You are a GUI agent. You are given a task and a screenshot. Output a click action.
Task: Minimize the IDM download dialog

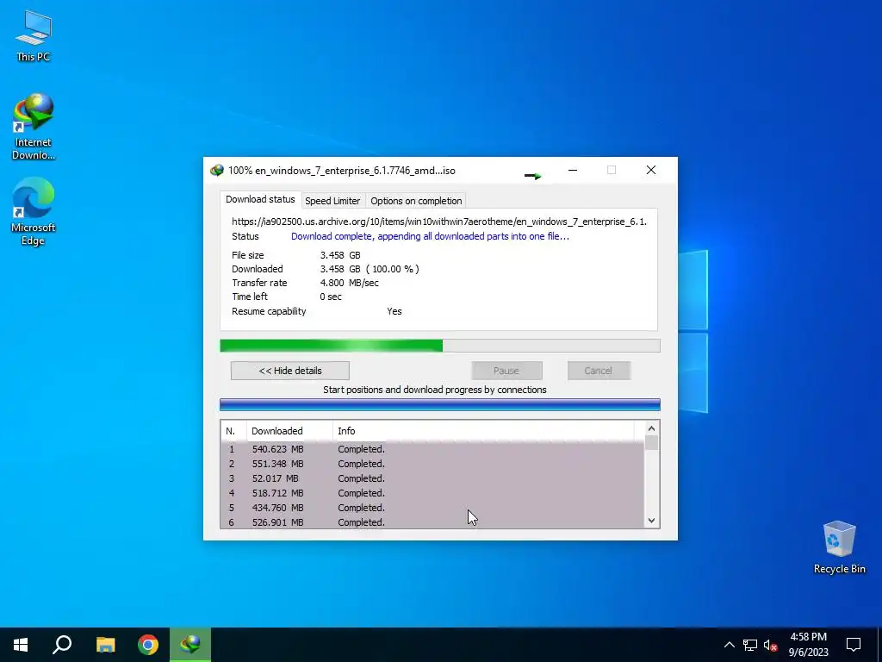tap(573, 170)
